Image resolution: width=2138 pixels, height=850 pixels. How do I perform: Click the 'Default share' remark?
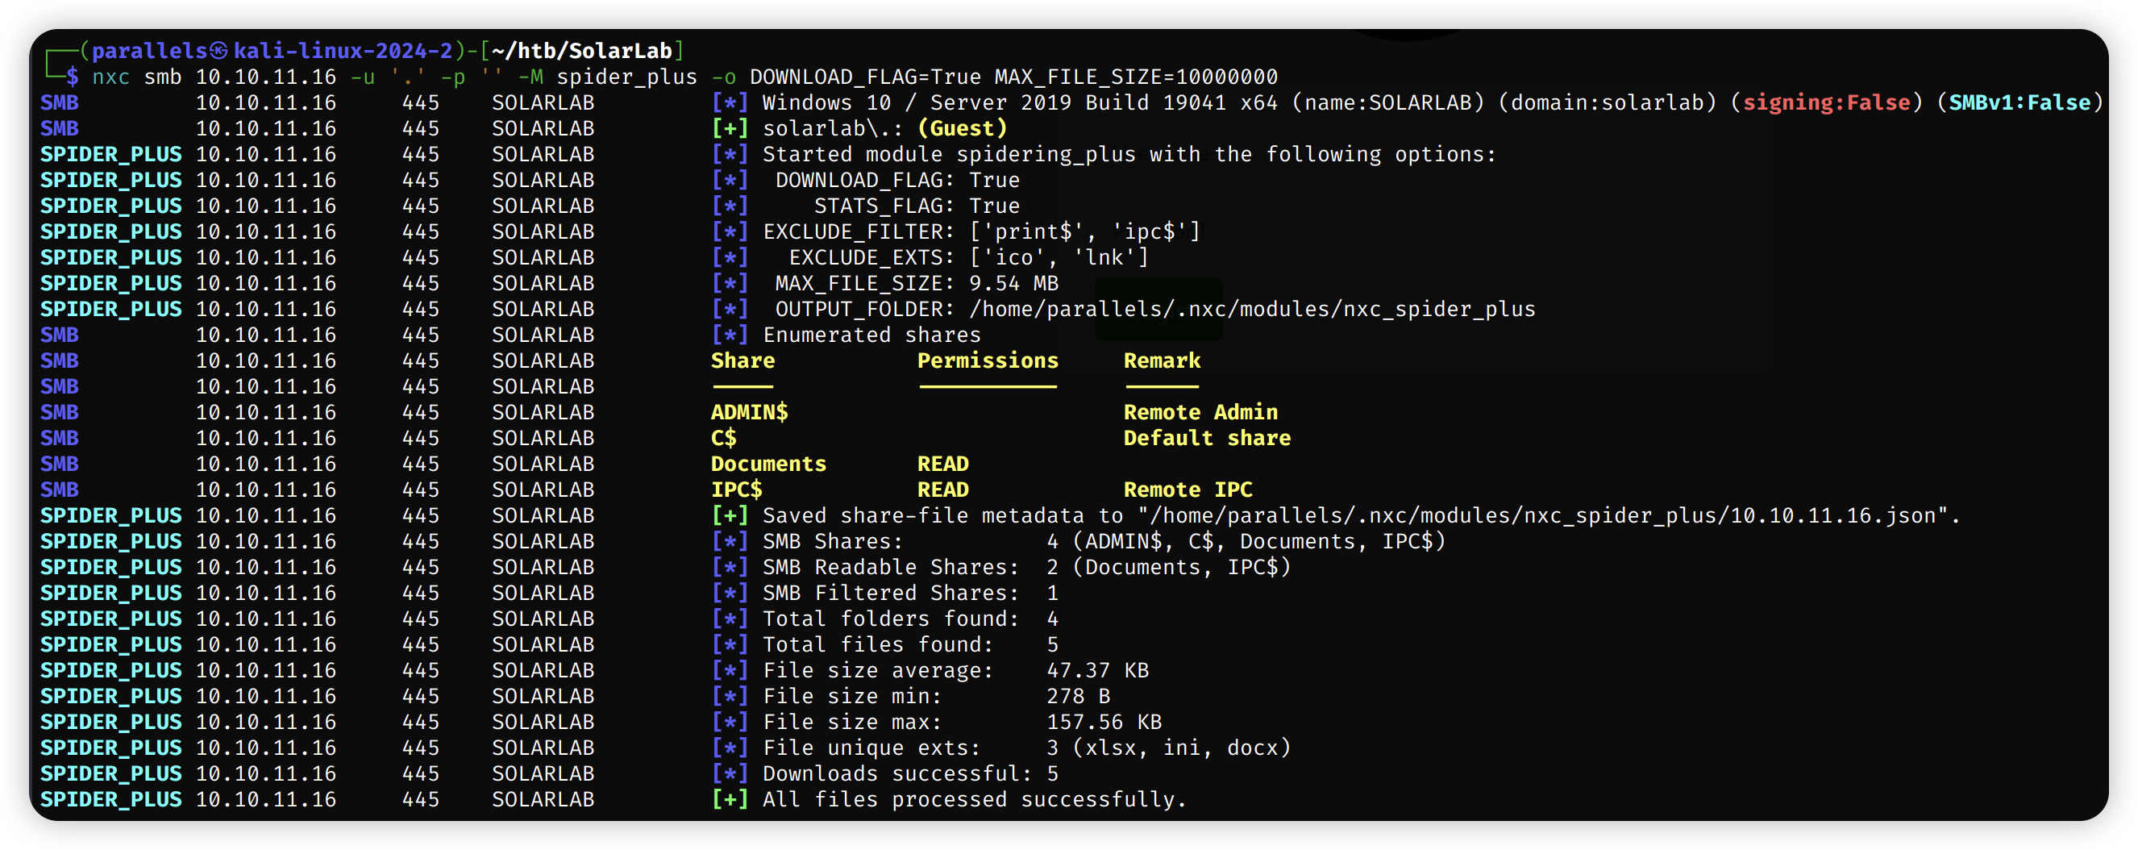tap(1207, 437)
